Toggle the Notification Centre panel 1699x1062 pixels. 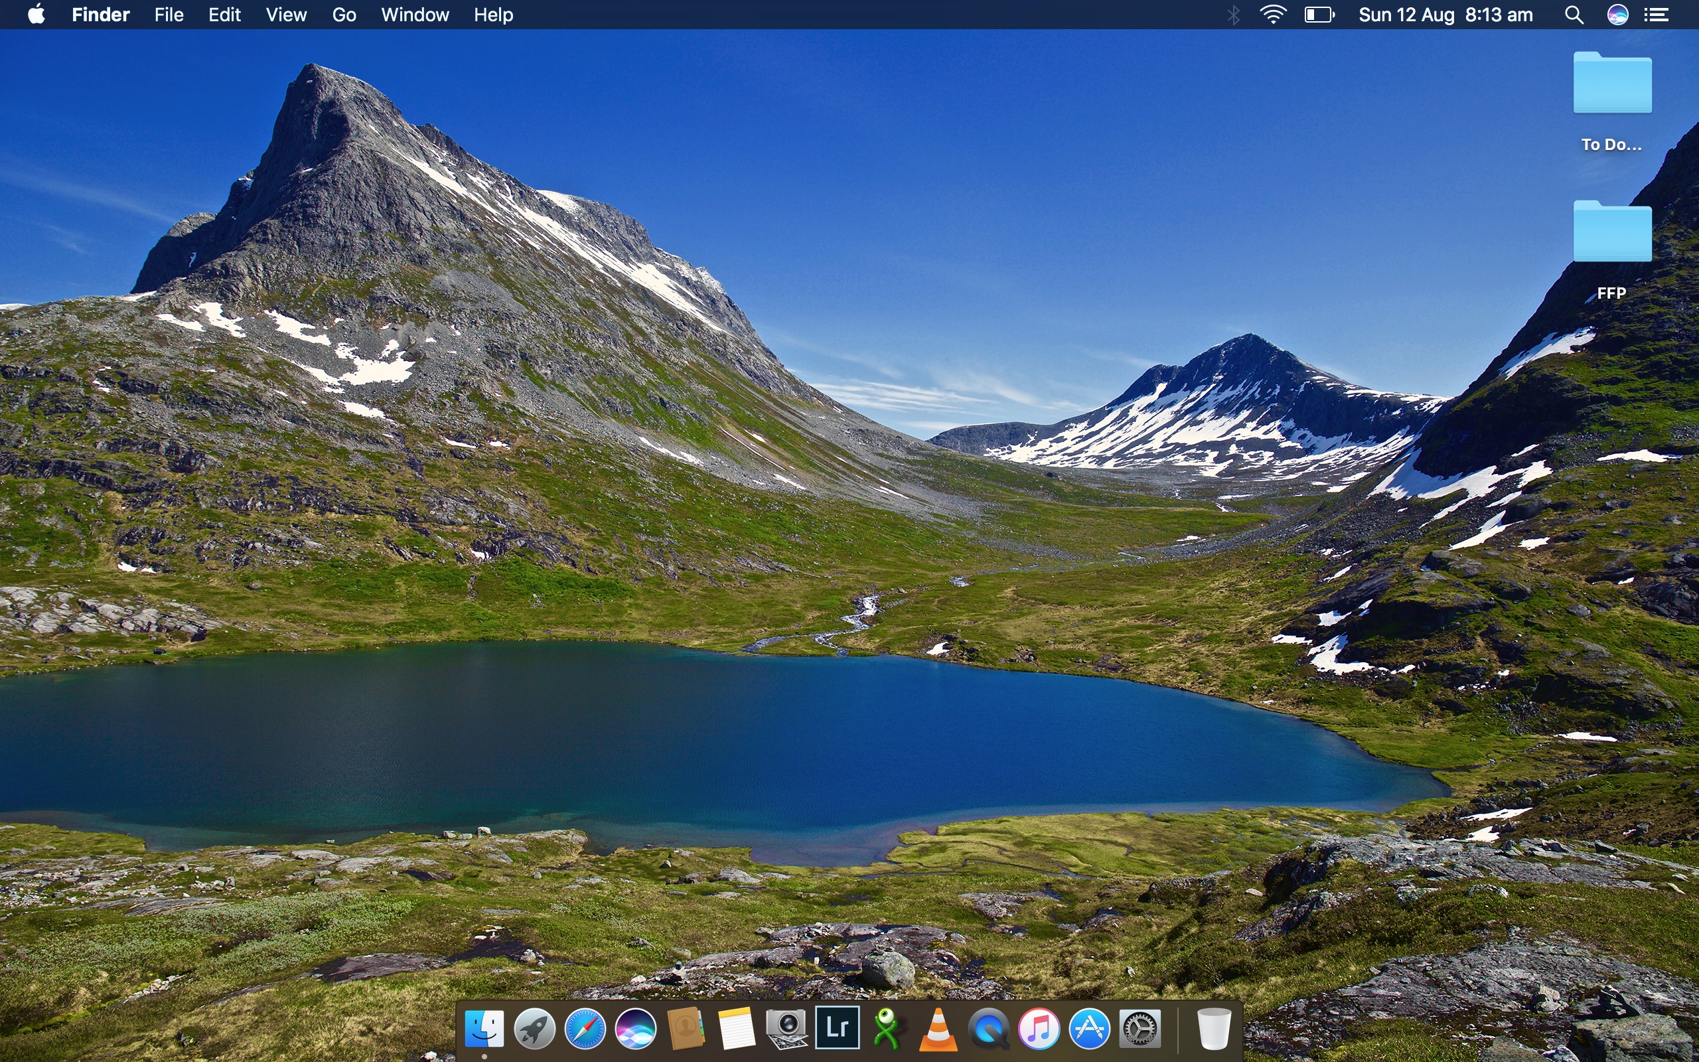1657,15
